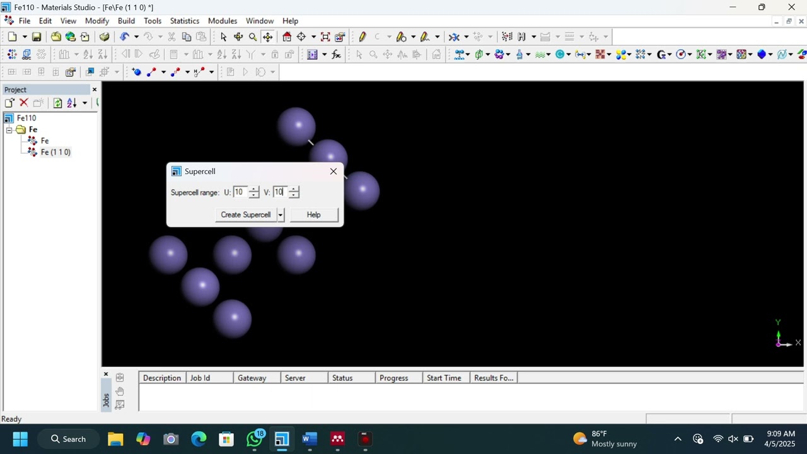Open the Adjust Hydrogen dropdown arrow
This screenshot has width=807, height=454.
pyautogui.click(x=533, y=37)
